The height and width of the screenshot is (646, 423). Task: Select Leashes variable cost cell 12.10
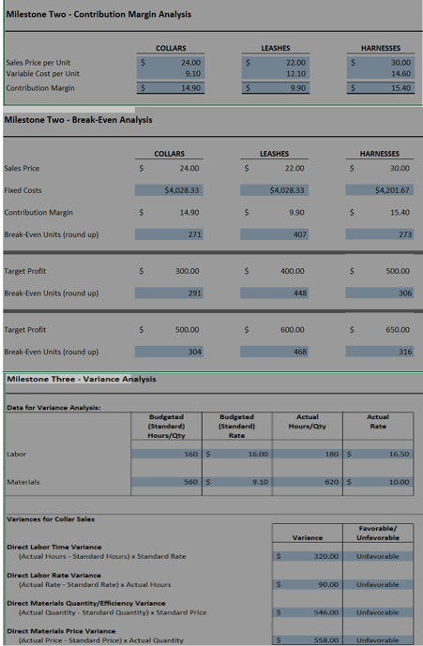(x=276, y=74)
